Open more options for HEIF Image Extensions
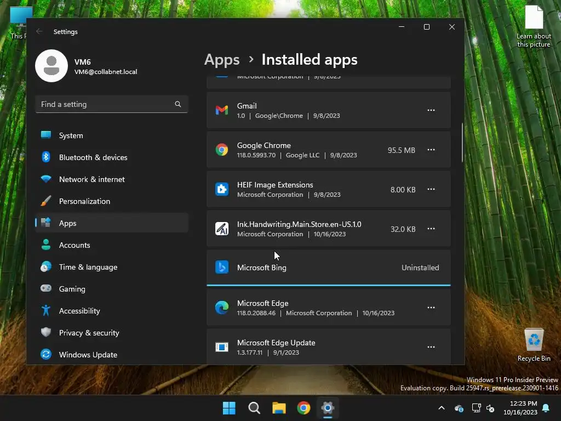This screenshot has width=561, height=421. click(x=431, y=189)
